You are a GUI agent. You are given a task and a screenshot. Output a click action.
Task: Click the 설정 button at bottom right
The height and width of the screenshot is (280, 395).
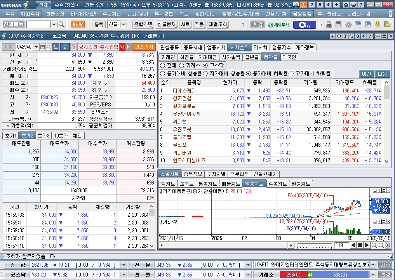(385, 275)
